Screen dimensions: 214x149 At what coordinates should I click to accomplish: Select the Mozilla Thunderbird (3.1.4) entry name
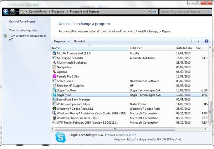coord(74,53)
